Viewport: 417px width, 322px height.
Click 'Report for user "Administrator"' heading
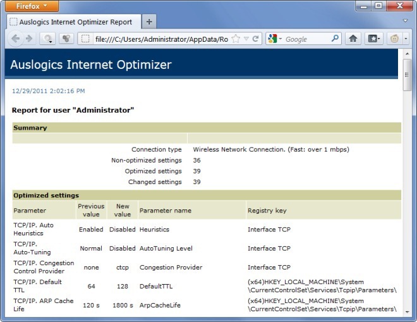click(73, 110)
